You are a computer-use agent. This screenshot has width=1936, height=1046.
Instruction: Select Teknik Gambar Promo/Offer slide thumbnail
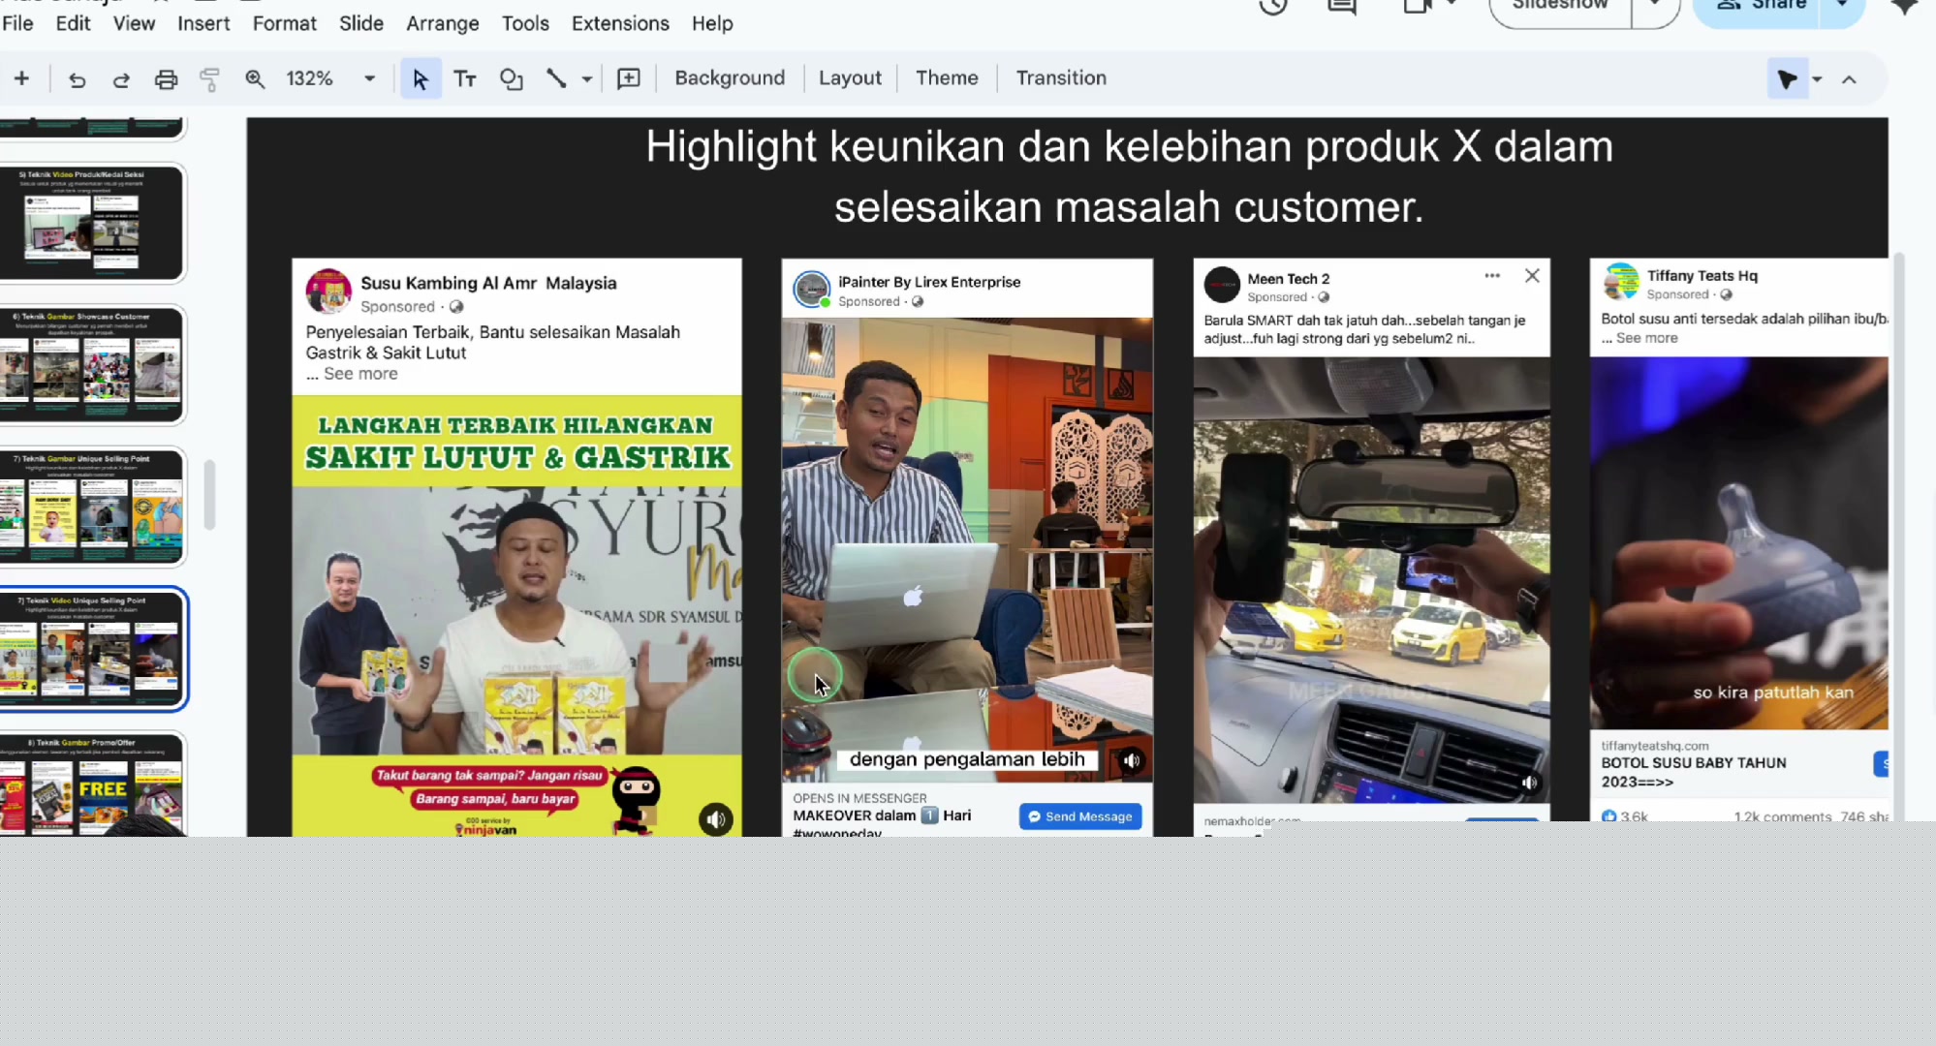(x=92, y=784)
